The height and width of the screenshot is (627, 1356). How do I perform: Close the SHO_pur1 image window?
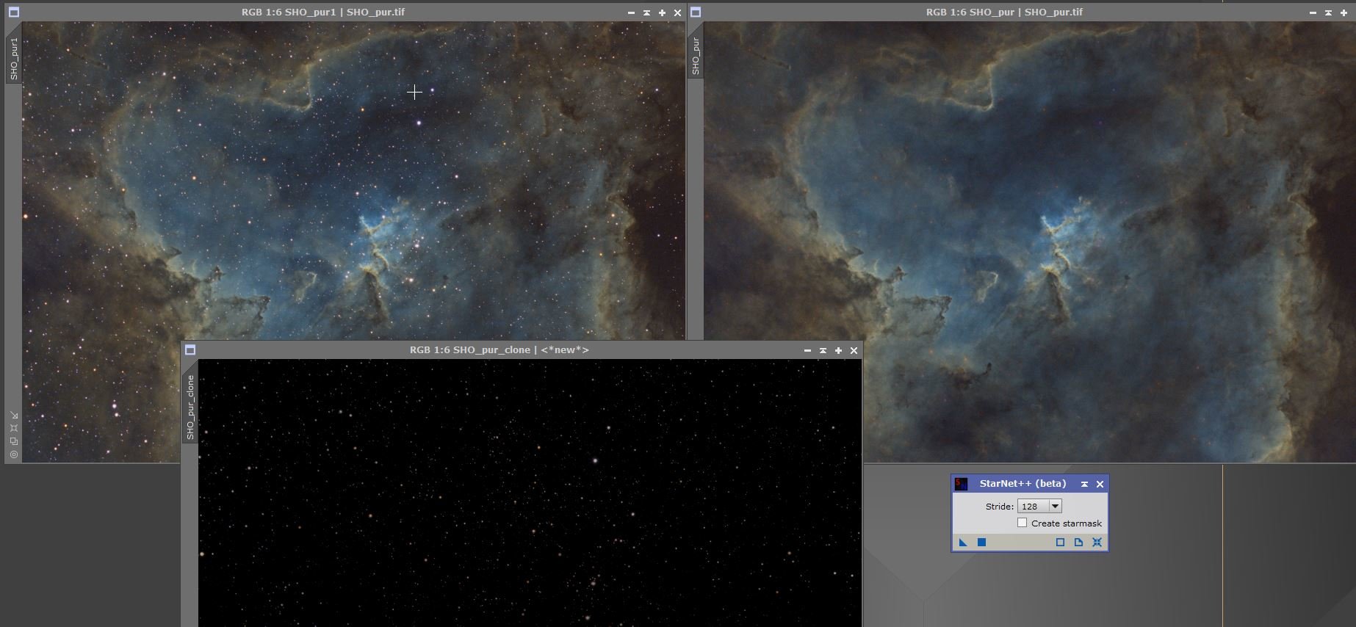(677, 12)
